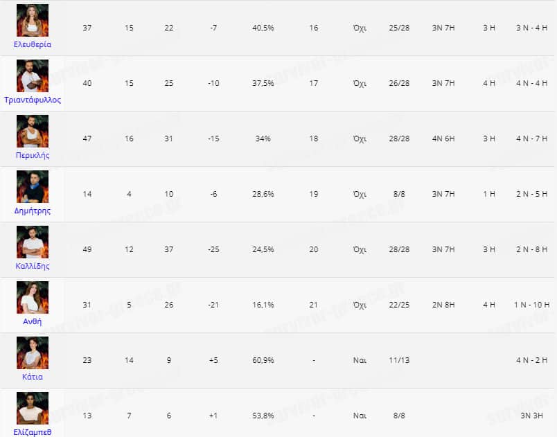Click the Ανθή name link
This screenshot has height=437, width=557.
(x=33, y=321)
